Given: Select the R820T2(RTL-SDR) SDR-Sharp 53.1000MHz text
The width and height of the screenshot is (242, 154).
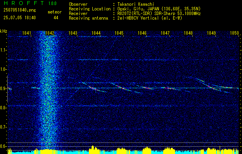Looking at the screenshot, I should (159, 13).
